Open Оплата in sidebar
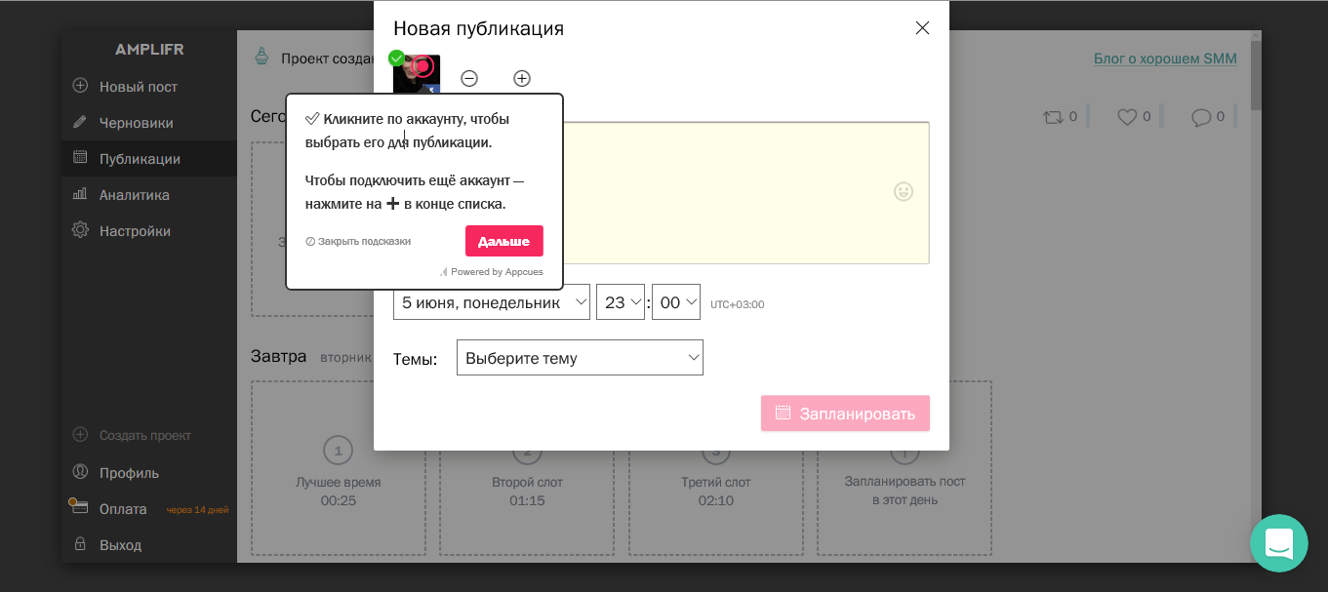Viewport: 1328px width, 592px height. [123, 509]
